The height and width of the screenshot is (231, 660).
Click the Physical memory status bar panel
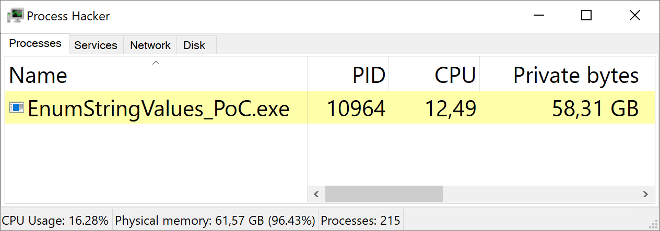click(215, 221)
